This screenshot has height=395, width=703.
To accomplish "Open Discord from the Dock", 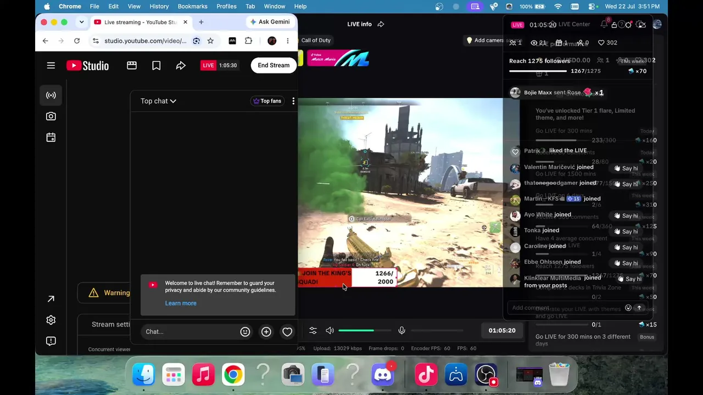I will [x=383, y=375].
